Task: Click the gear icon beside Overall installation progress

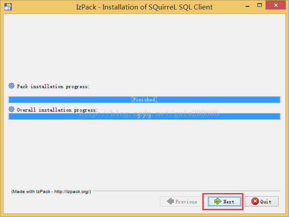Action: 11,109
